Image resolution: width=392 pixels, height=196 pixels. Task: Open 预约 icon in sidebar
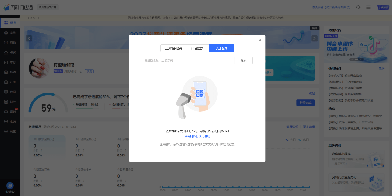[6, 72]
